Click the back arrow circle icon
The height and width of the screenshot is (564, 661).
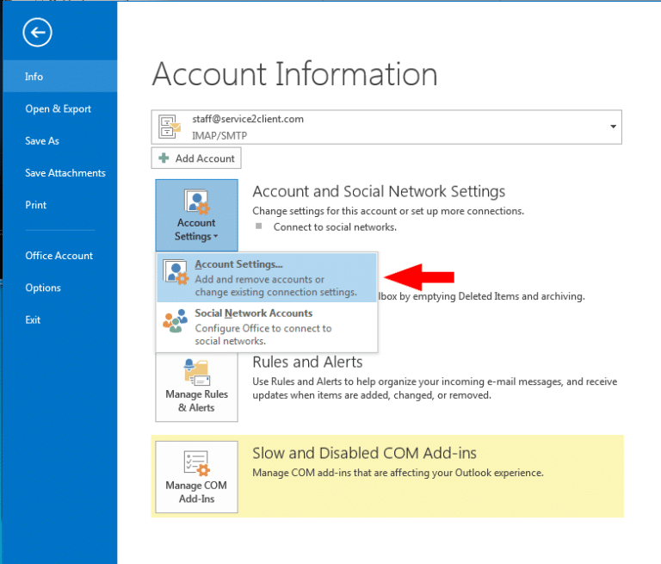(38, 33)
